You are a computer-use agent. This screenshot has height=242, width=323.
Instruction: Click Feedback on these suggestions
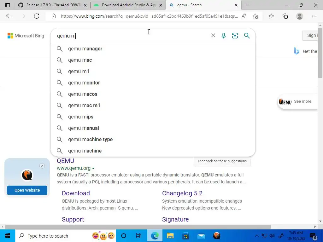pyautogui.click(x=222, y=161)
